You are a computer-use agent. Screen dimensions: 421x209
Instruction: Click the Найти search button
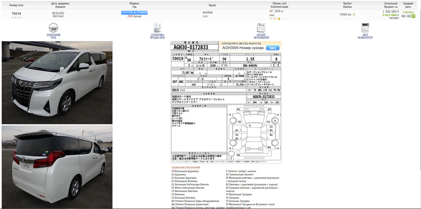(x=273, y=48)
